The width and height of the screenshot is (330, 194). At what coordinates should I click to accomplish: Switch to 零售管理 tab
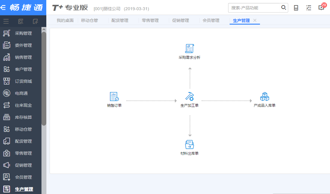150,20
